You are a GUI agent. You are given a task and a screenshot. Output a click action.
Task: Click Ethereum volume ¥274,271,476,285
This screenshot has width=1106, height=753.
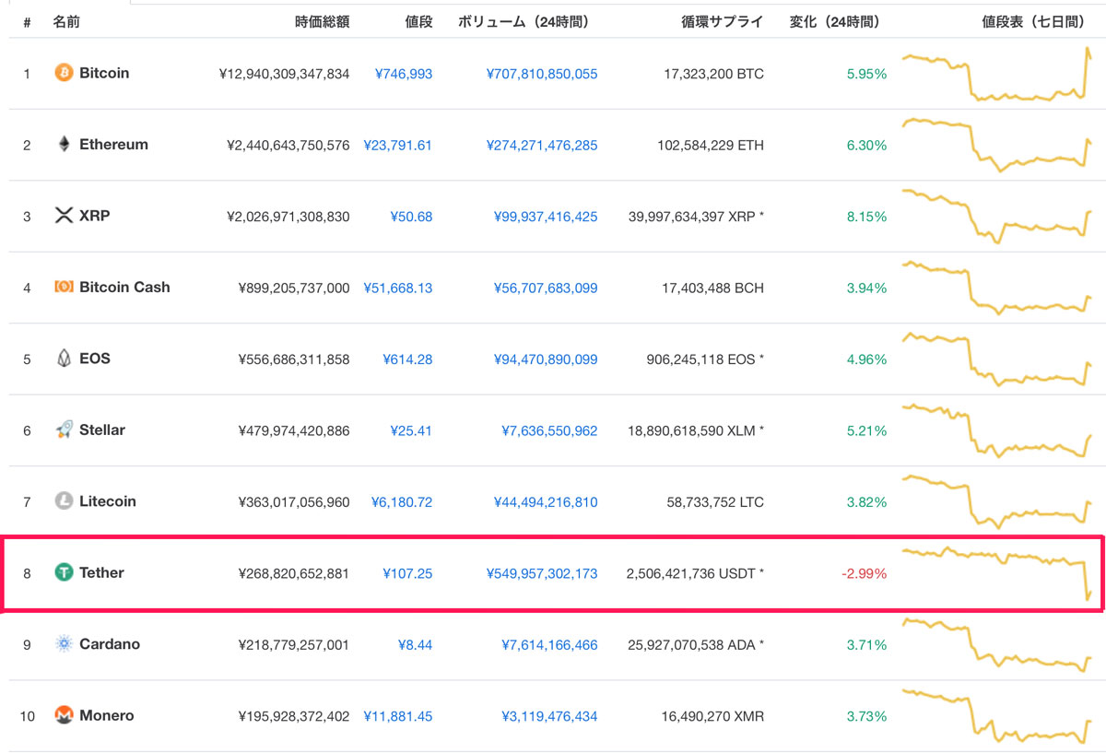[542, 146]
